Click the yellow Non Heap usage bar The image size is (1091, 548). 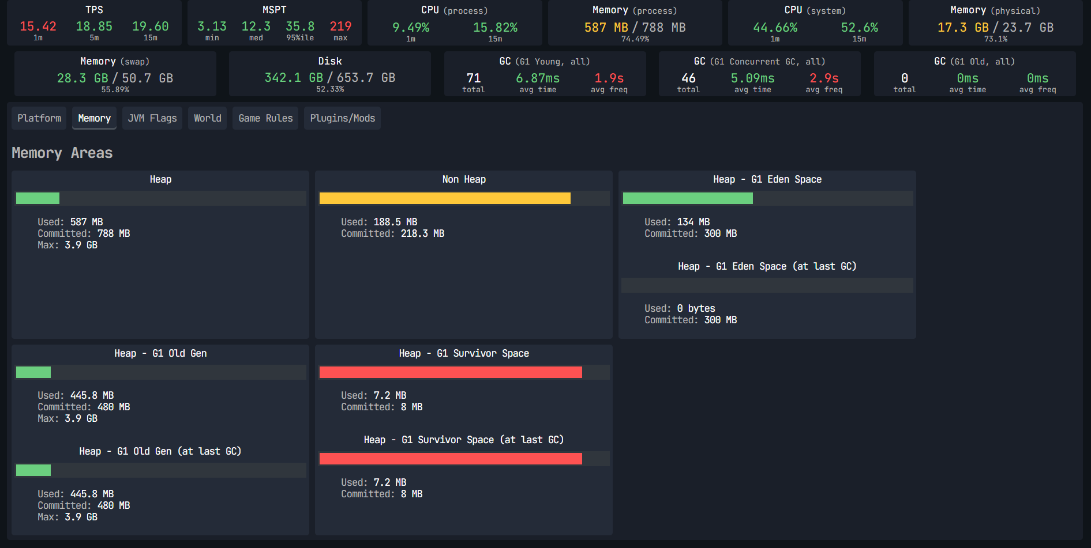[464, 198]
